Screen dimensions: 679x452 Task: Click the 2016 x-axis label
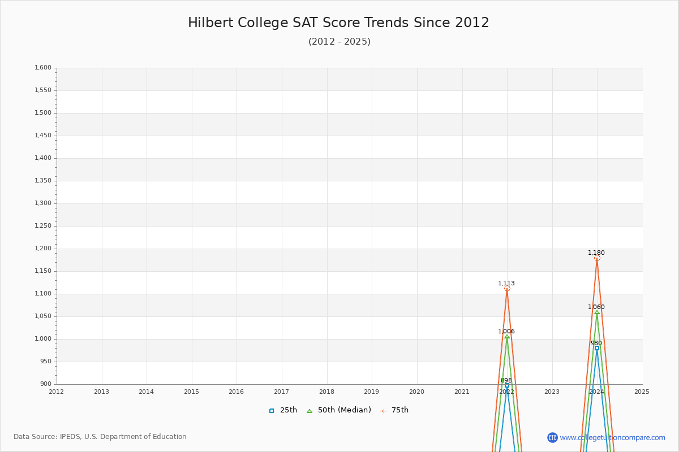(x=237, y=392)
